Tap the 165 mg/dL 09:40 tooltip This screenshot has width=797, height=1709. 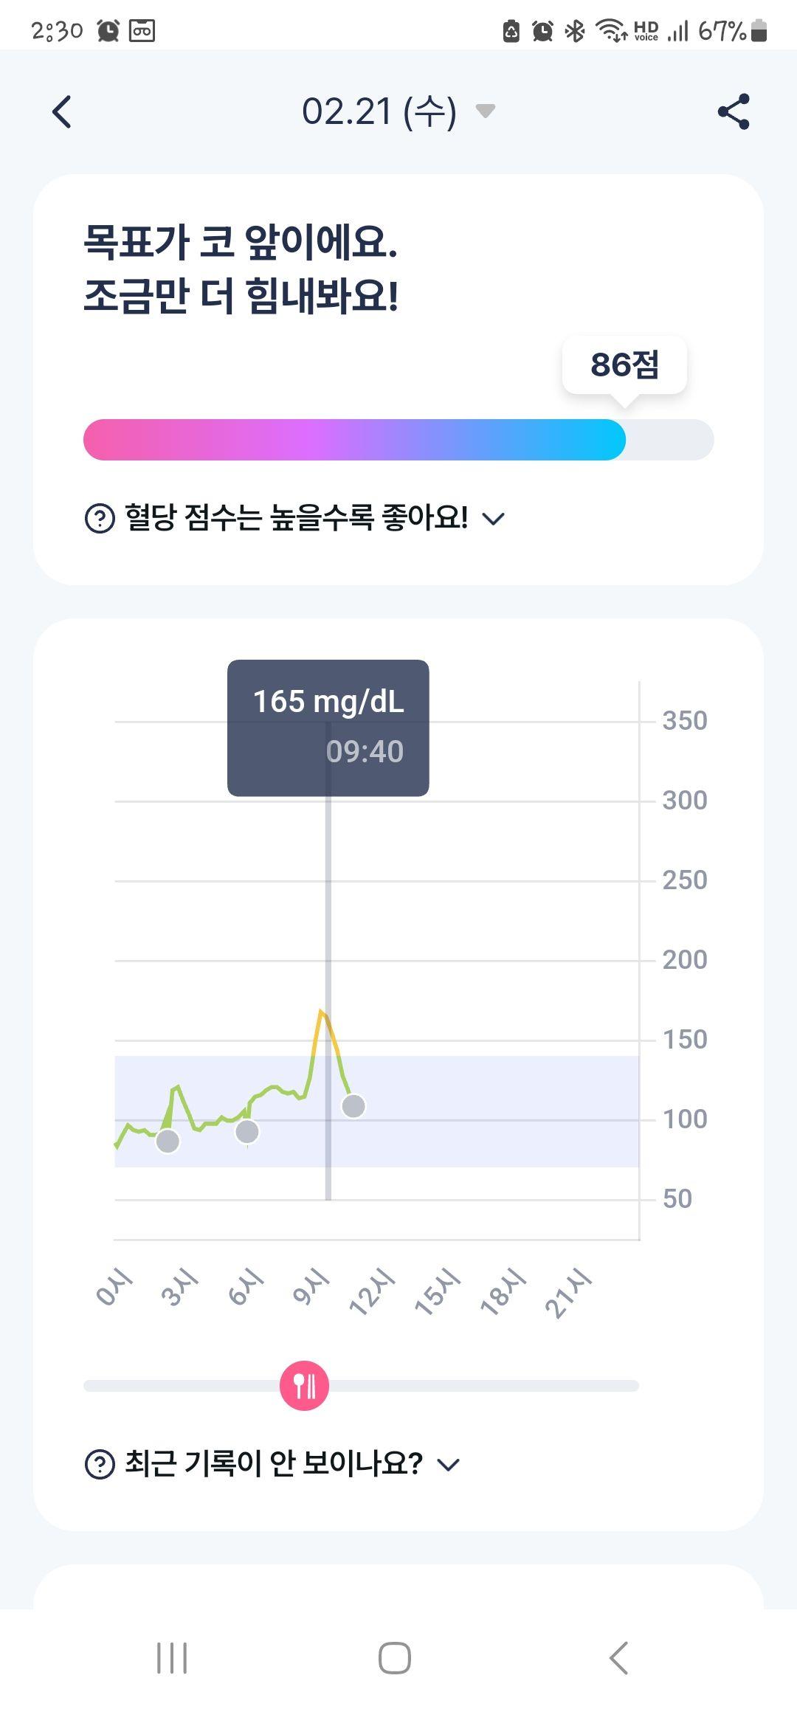click(328, 728)
